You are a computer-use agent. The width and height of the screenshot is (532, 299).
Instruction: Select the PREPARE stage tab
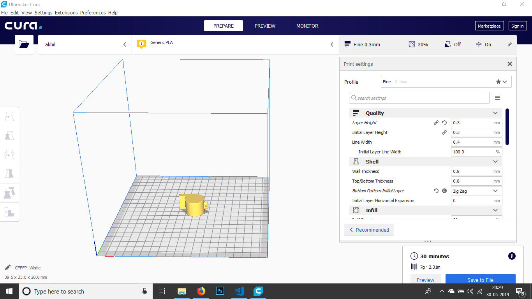[224, 26]
